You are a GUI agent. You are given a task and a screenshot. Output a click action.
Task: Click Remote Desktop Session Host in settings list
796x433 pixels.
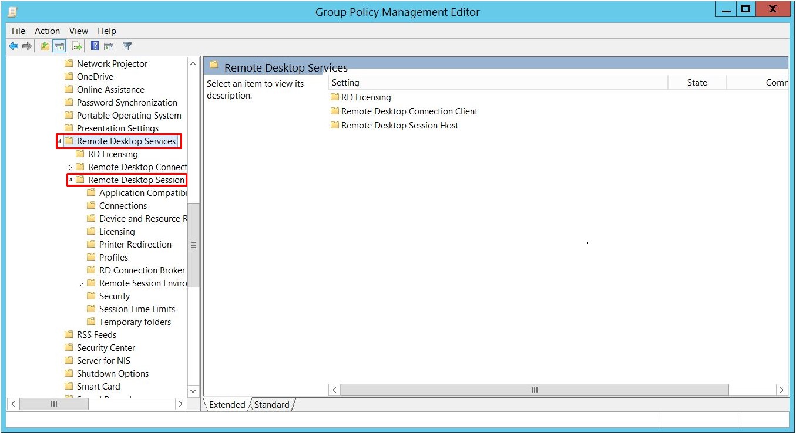(399, 126)
